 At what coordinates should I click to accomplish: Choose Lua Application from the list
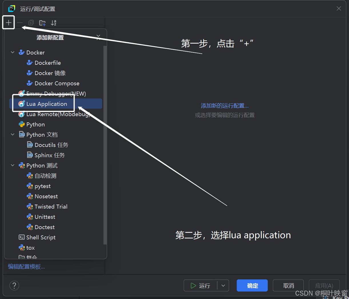click(56, 104)
